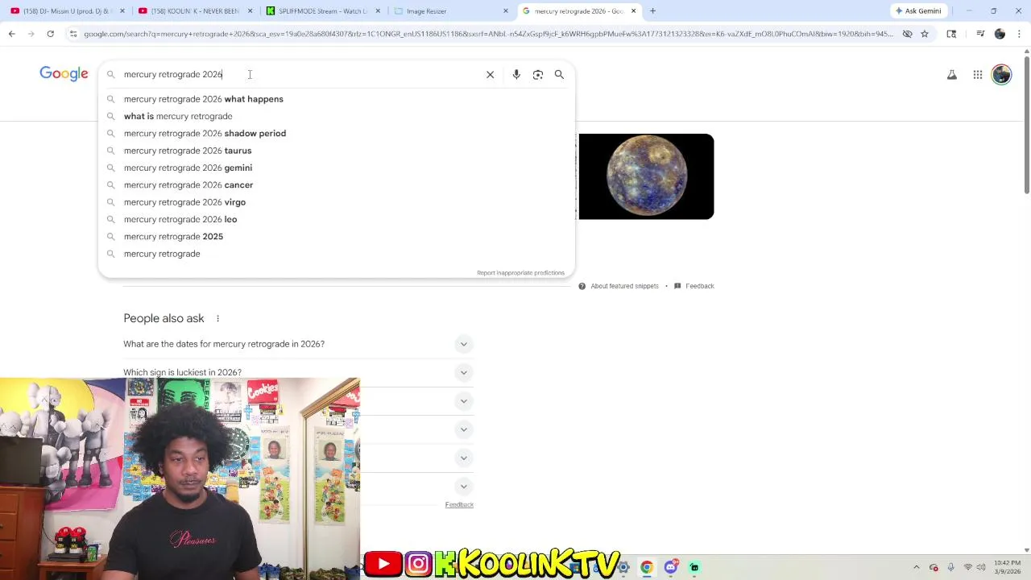Screen dimensions: 1031x580
Task: Open Search by image (Lens) icon
Action: pos(538,74)
